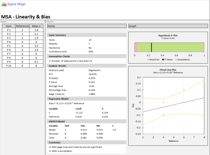Click the P Value legend entry
The width and height of the screenshot is (210, 155).
167,60
